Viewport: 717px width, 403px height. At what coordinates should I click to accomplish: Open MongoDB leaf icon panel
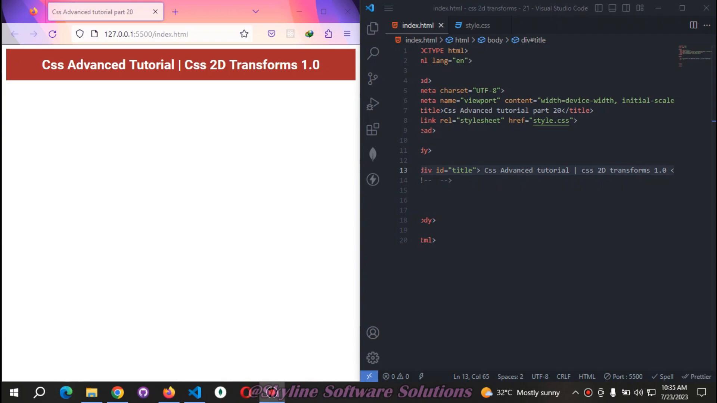tap(373, 154)
